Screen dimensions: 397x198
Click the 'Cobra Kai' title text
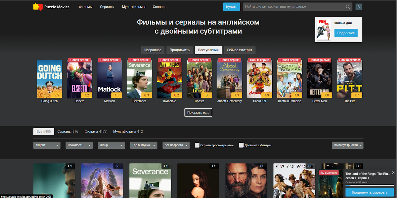click(259, 101)
